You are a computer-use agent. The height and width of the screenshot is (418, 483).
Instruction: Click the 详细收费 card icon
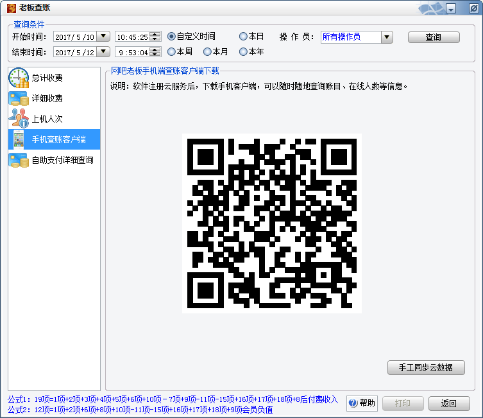pos(19,98)
